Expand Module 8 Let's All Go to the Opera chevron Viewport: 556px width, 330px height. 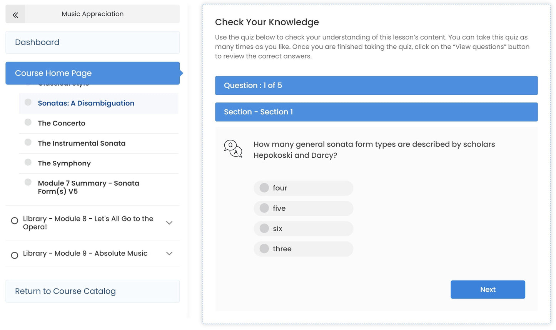point(169,223)
